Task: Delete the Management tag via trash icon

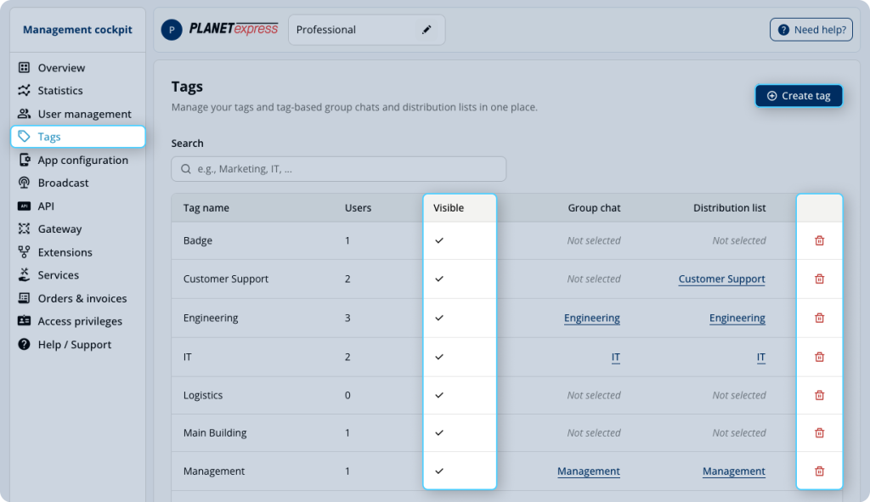Action: (x=820, y=471)
